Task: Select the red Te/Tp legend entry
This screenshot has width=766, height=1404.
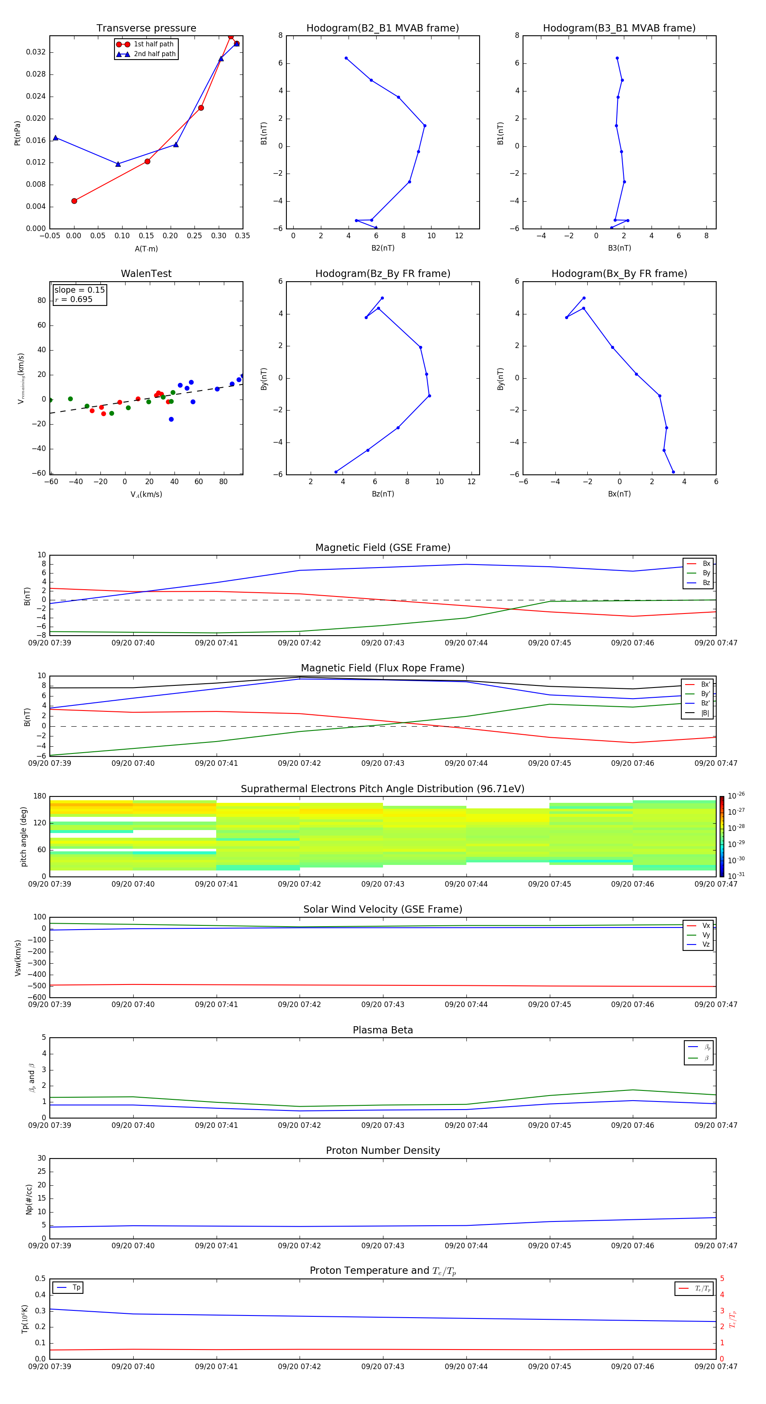Action: pos(695,1288)
